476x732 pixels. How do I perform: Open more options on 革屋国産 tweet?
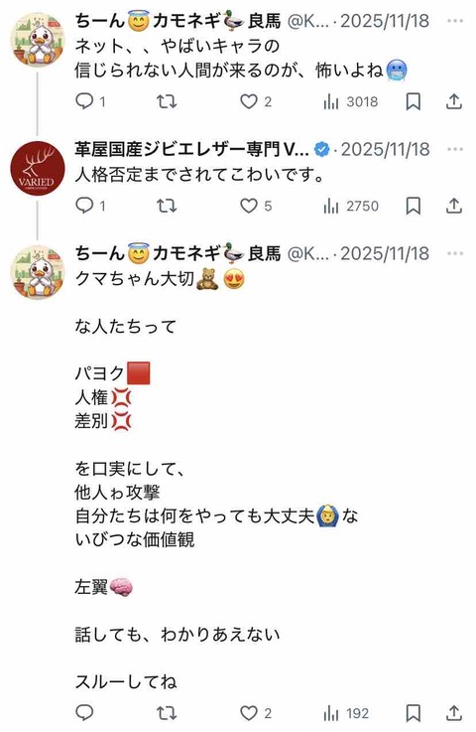pos(455,149)
